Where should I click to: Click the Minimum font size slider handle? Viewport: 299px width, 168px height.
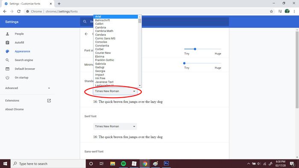coord(184,63)
